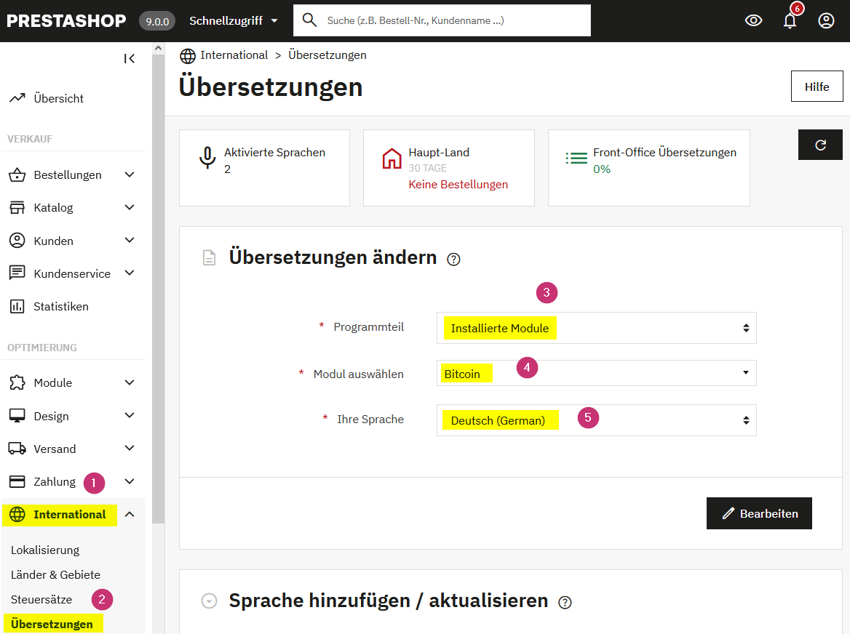Open the Schnellzugriff dropdown
The image size is (850, 634).
click(233, 21)
